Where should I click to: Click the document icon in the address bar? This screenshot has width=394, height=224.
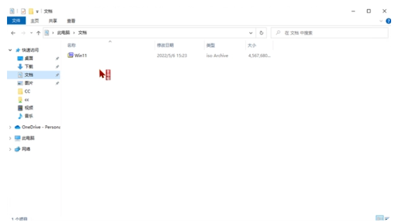click(47, 33)
